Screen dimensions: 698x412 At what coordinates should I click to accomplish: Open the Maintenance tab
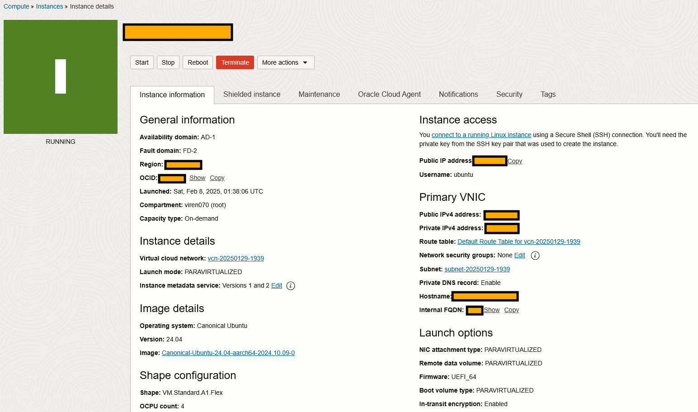coord(319,94)
